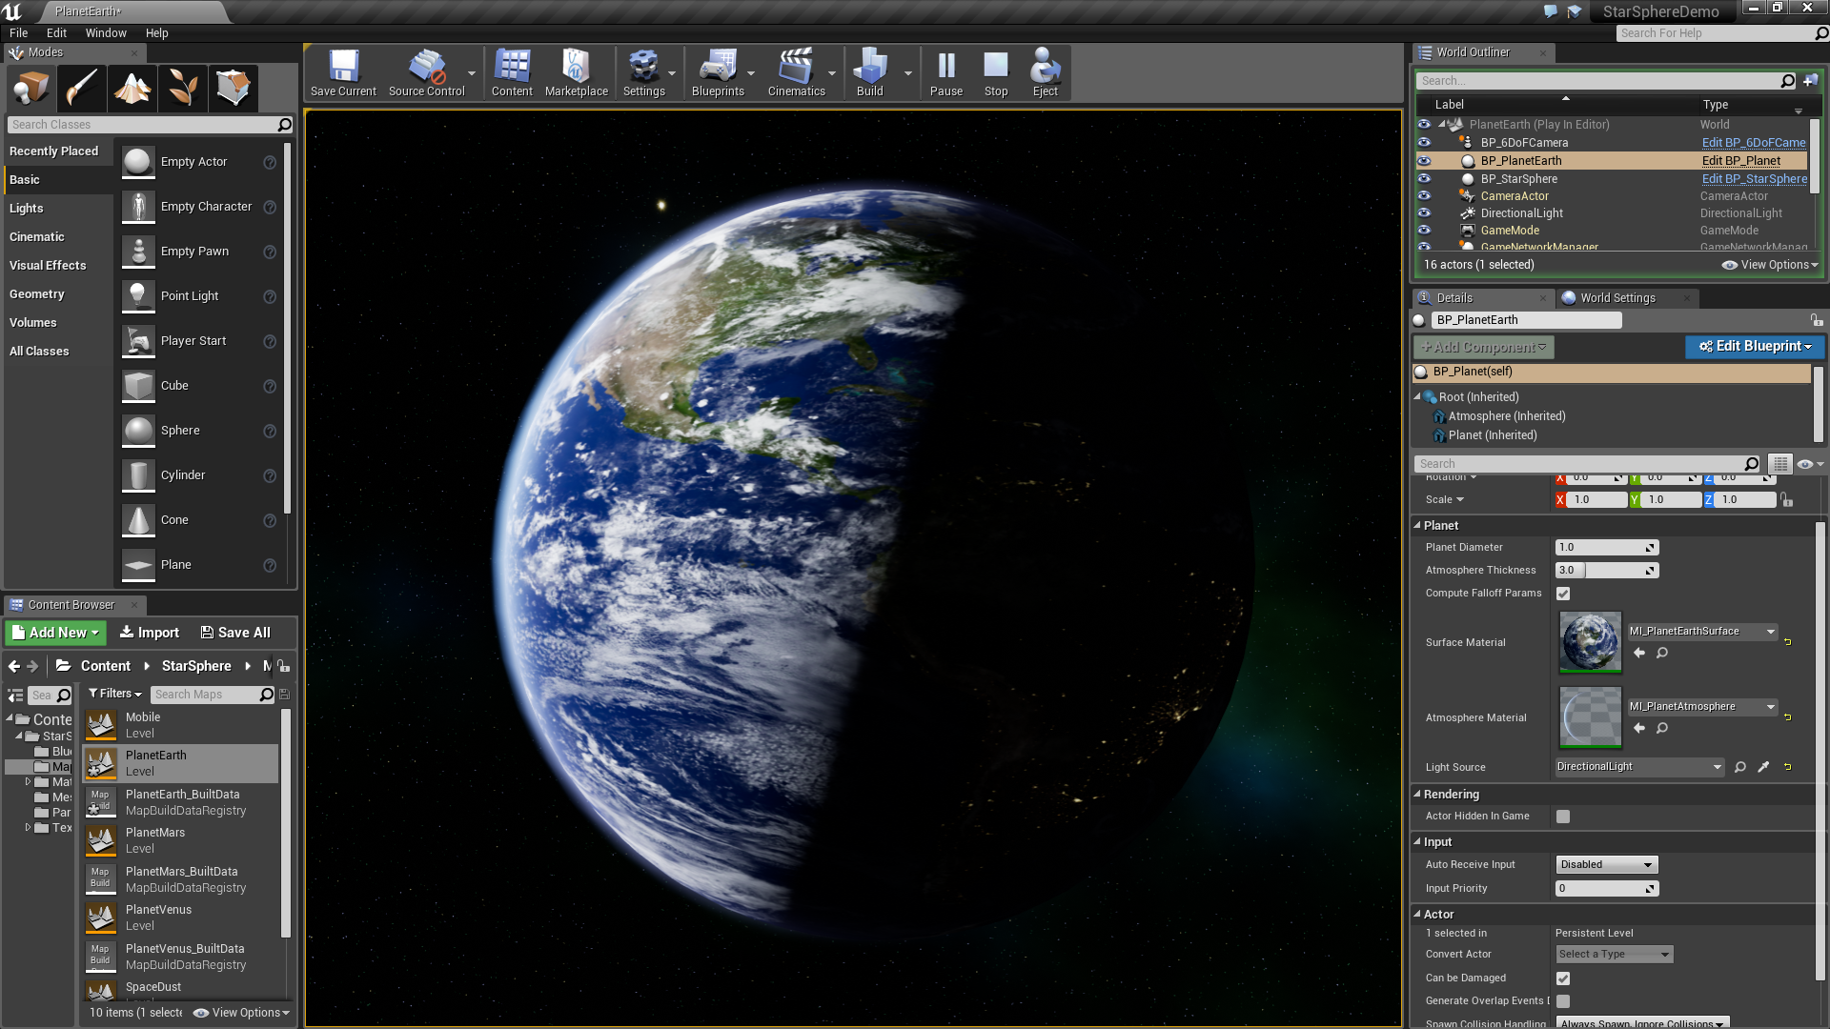Collapse the Input section

tap(1417, 842)
